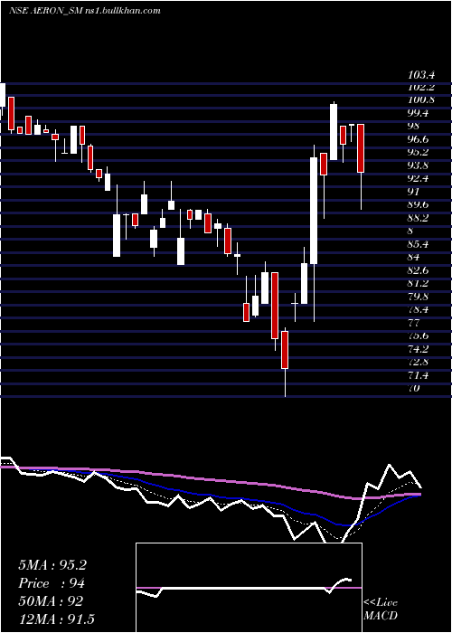Click the 71.4 price axis label
The height and width of the screenshot is (633, 452).
click(419, 375)
